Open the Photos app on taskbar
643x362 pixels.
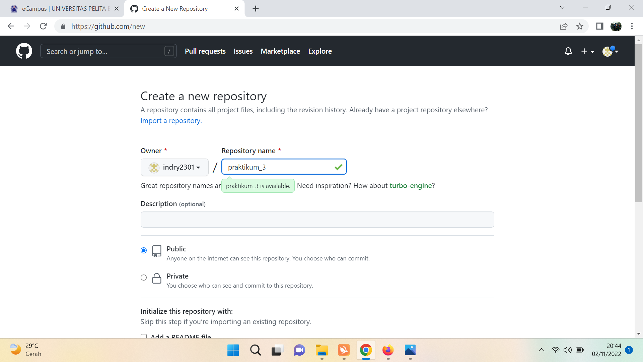click(x=410, y=350)
